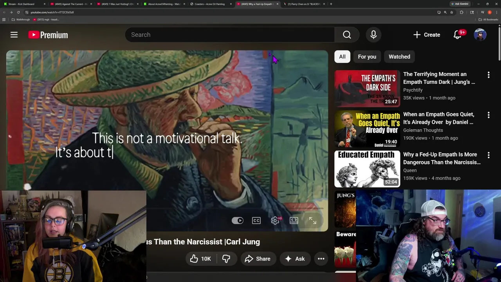The image size is (501, 282).
Task: Switch to Against The Current browser tab
Action: [71, 4]
